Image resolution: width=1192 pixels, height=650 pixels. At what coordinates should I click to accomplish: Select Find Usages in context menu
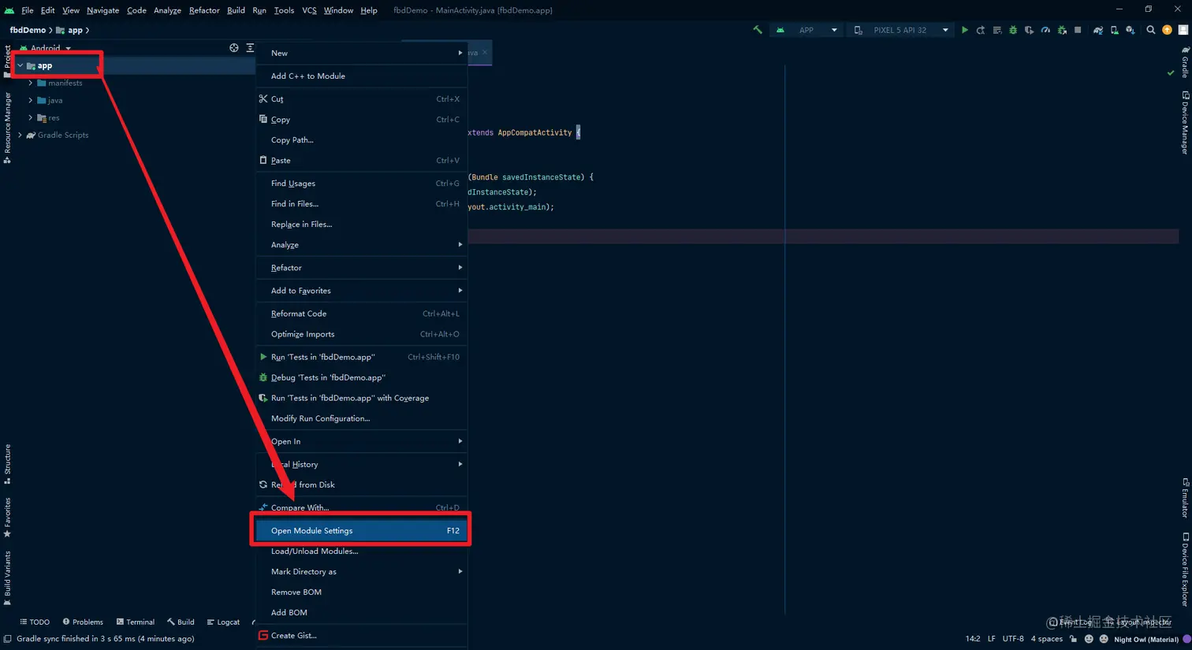pyautogui.click(x=362, y=183)
